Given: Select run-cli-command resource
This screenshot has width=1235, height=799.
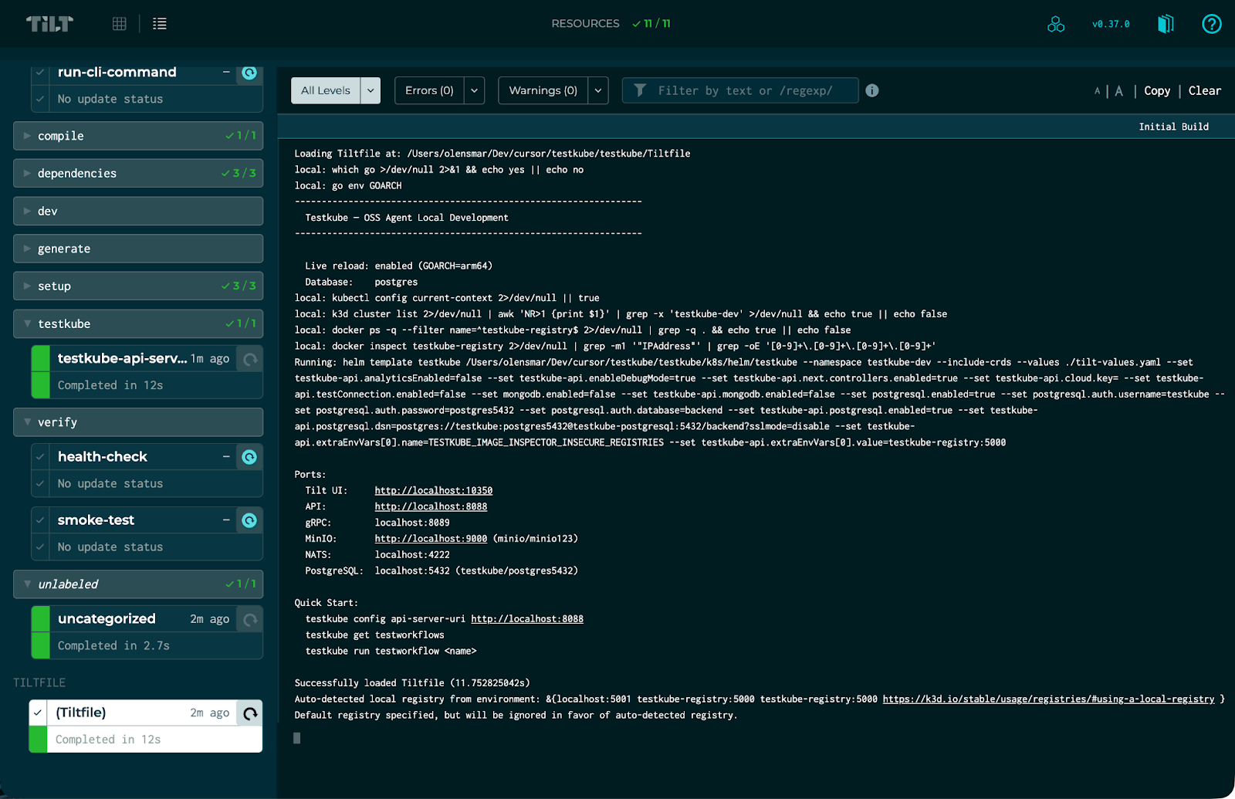Looking at the screenshot, I should (117, 73).
